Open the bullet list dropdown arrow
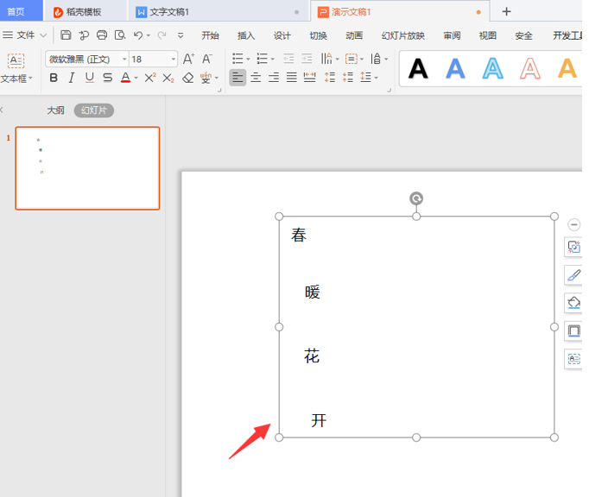 coord(248,59)
